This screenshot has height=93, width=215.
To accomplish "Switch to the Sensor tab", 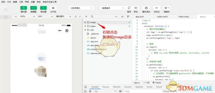I will tap(159, 87).
